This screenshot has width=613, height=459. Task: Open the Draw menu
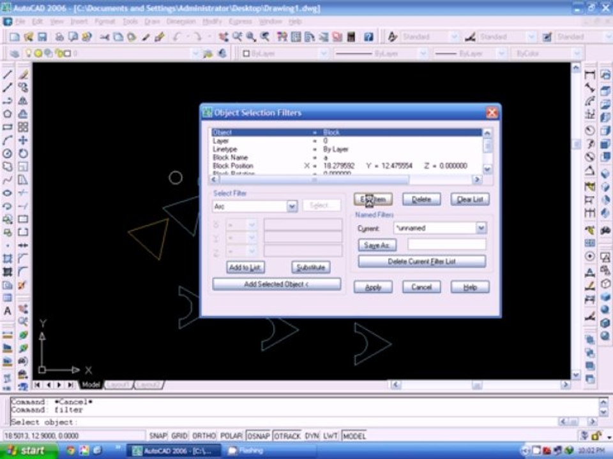[152, 22]
